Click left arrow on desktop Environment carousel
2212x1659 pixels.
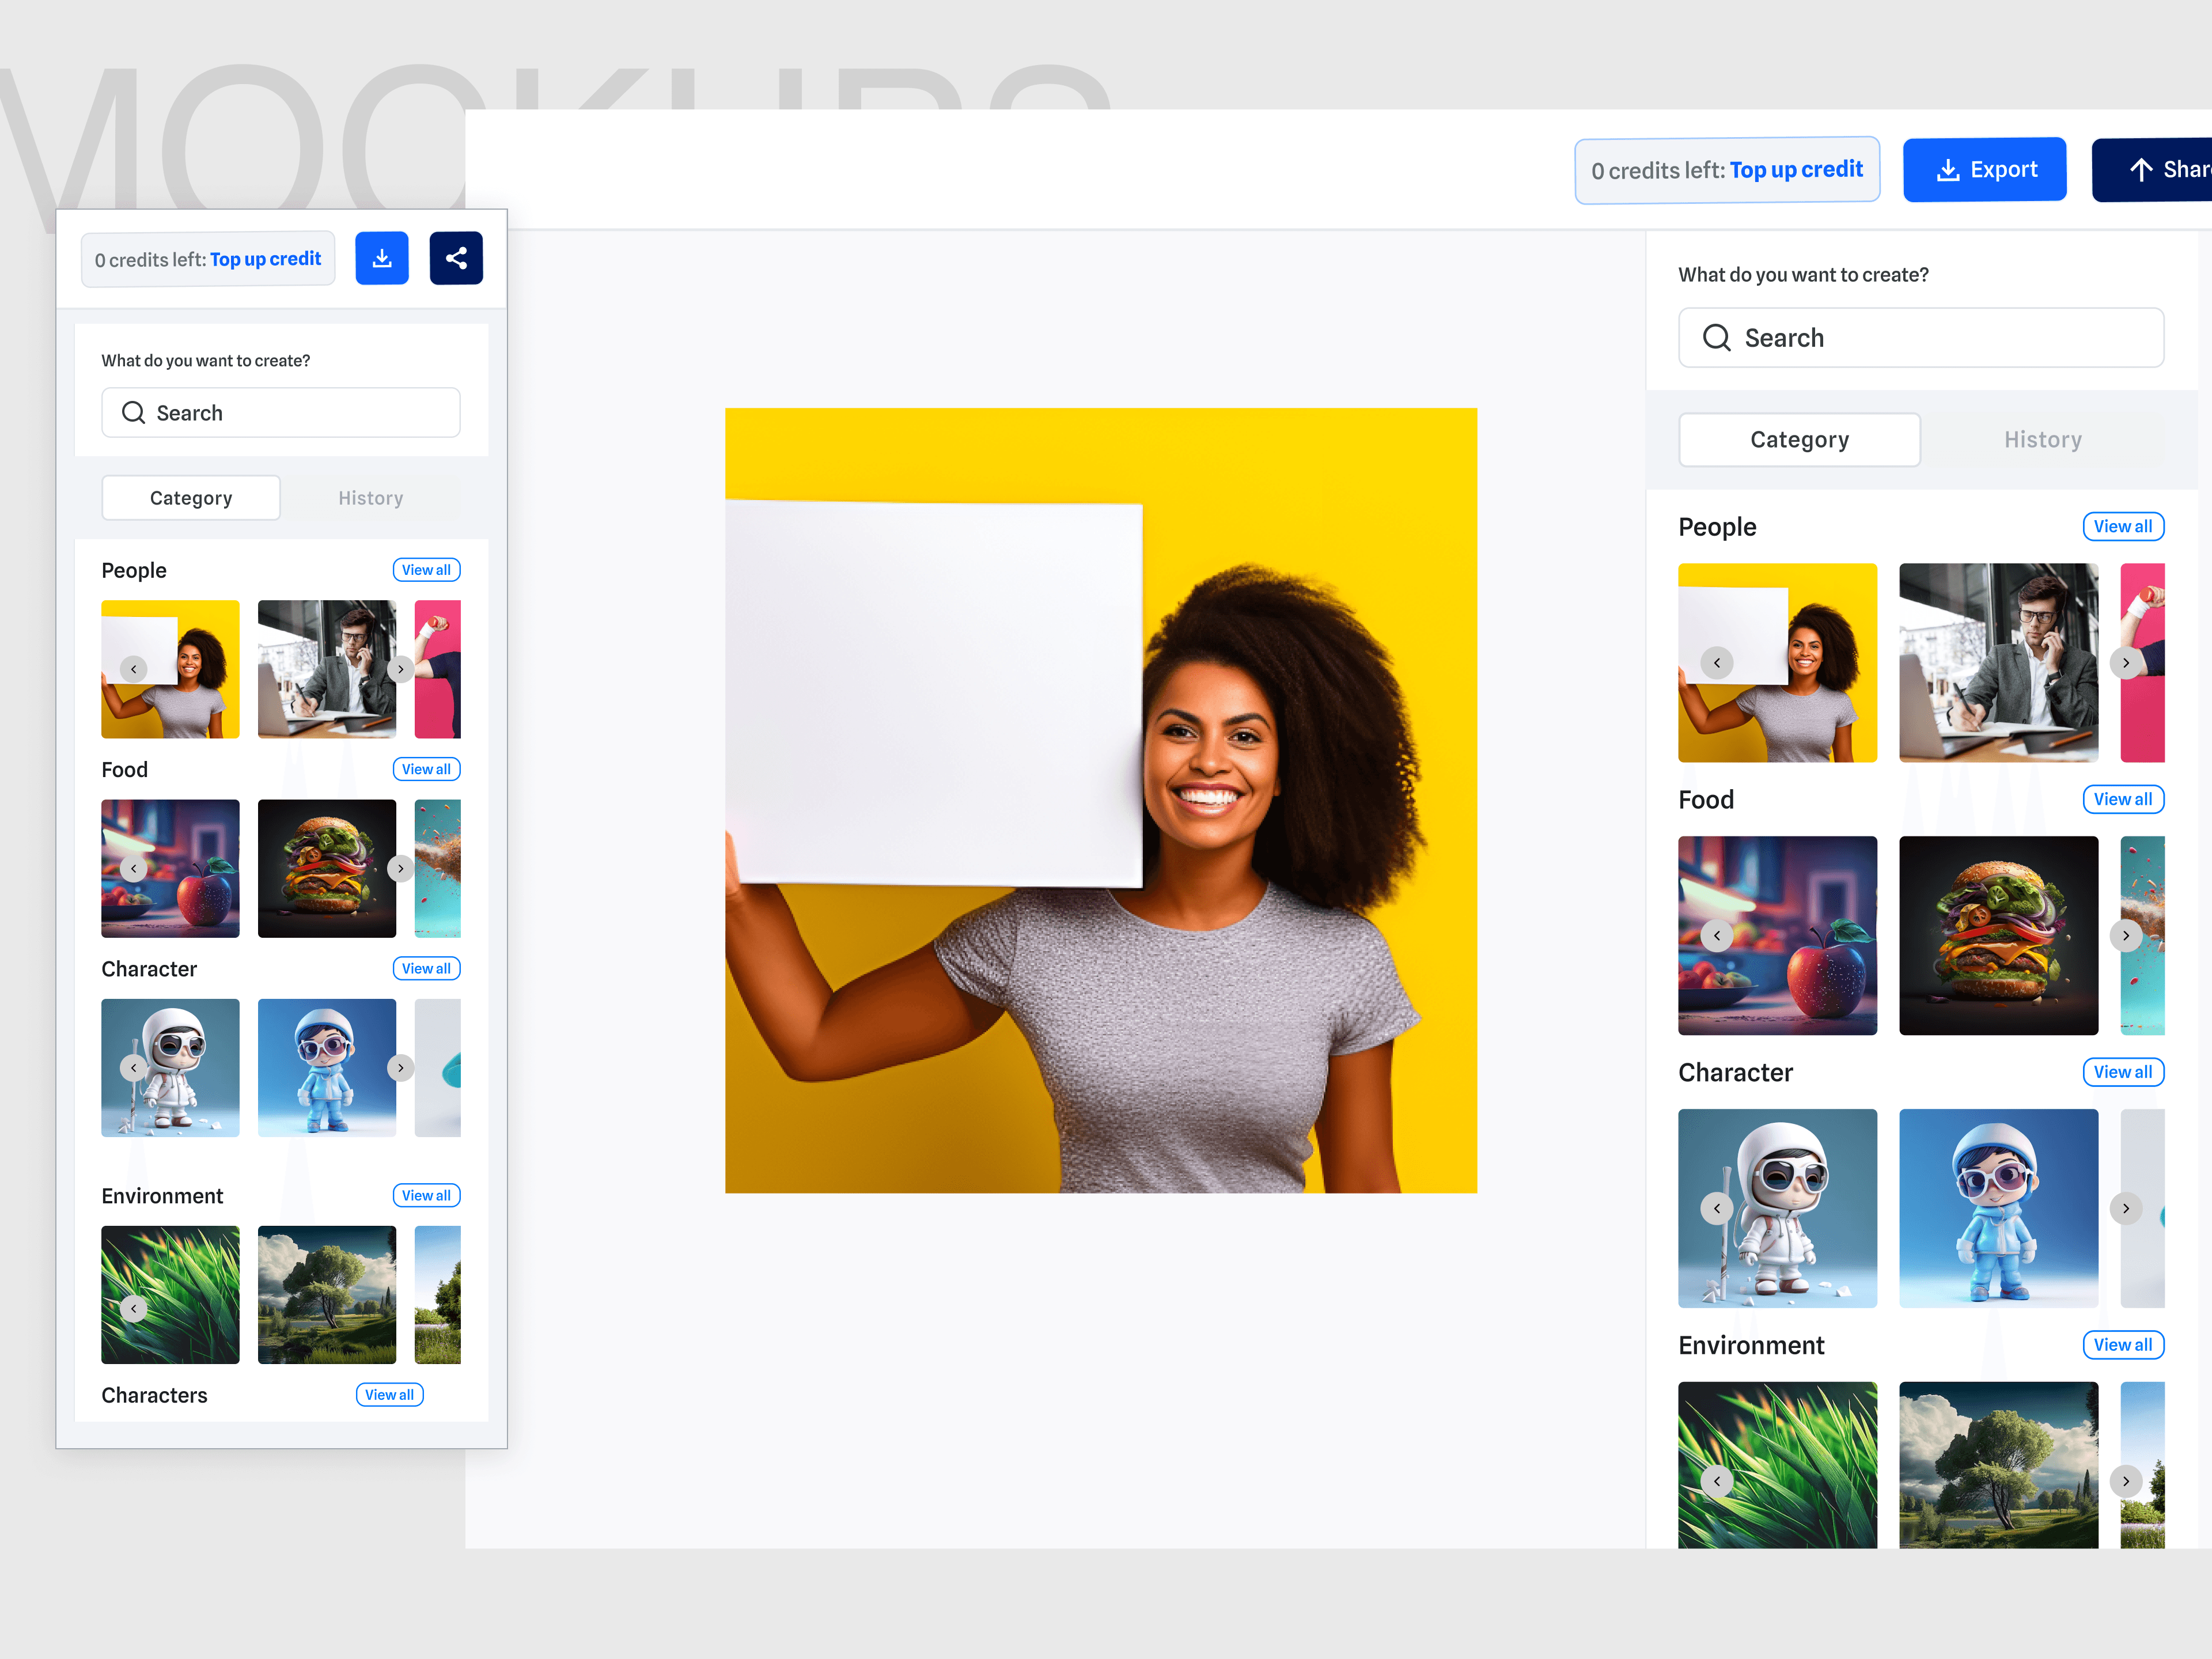(1717, 1481)
